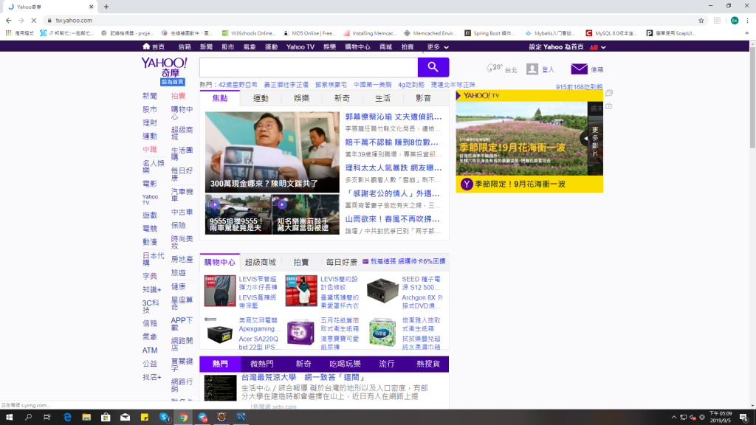Open File Explorer from the taskbar
756x425 pixels.
click(x=86, y=418)
